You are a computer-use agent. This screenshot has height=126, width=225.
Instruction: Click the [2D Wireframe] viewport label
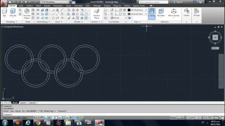click(17, 27)
